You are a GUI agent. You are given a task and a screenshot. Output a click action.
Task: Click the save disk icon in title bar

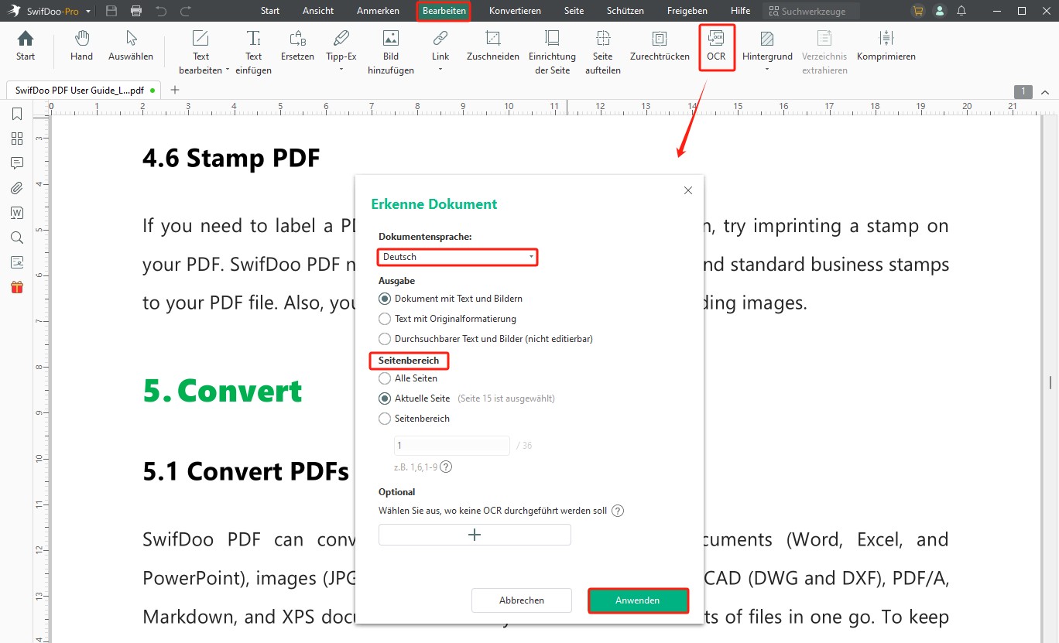(x=111, y=11)
